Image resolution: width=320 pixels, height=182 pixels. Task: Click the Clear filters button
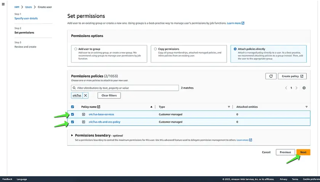point(109,95)
